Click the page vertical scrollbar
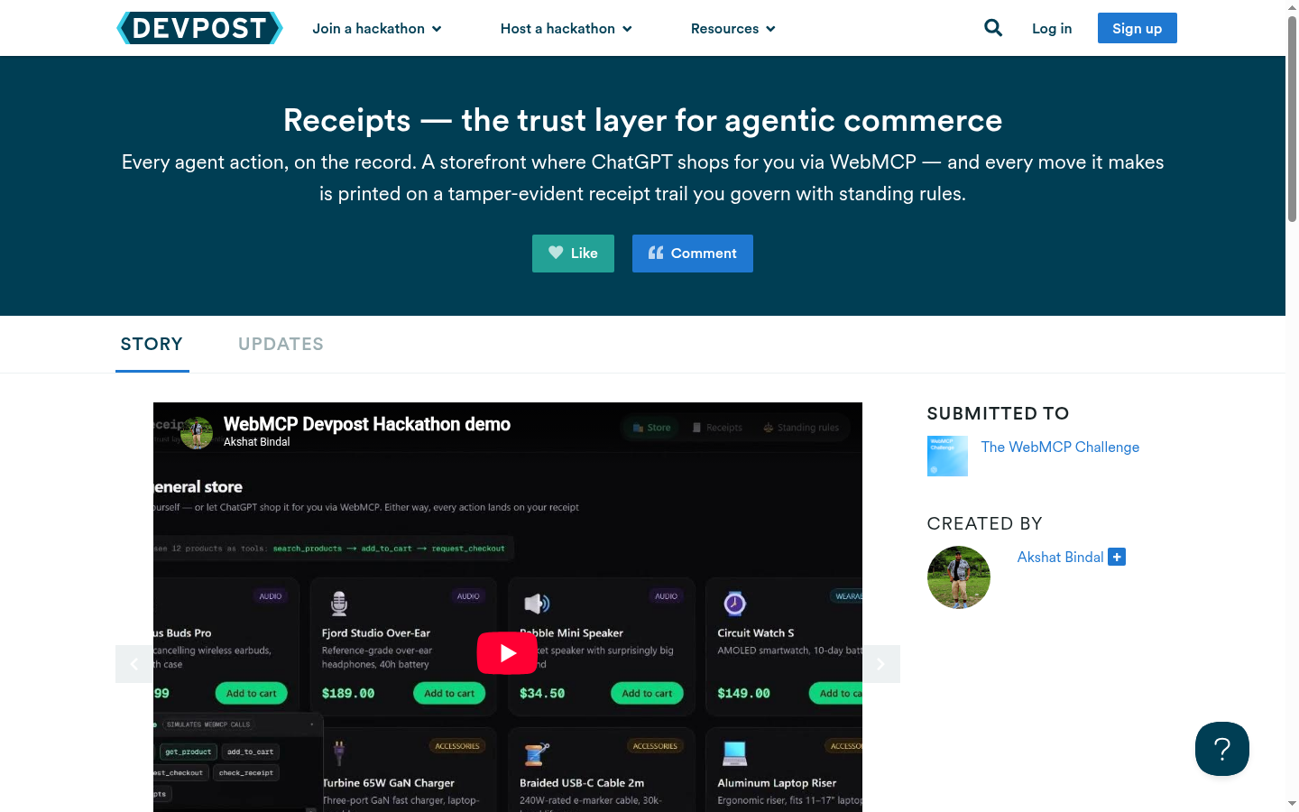Viewport: 1299px width, 812px height. point(1292,117)
